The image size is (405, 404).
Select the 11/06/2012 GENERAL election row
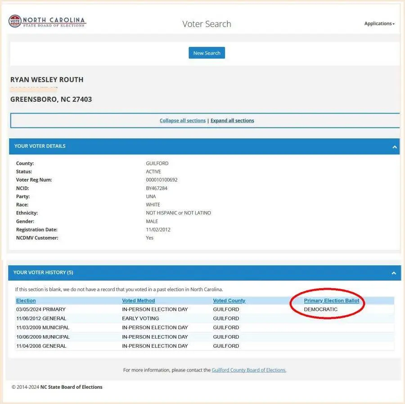pos(41,318)
